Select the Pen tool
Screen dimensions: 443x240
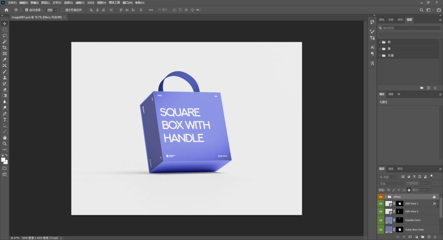[4, 114]
